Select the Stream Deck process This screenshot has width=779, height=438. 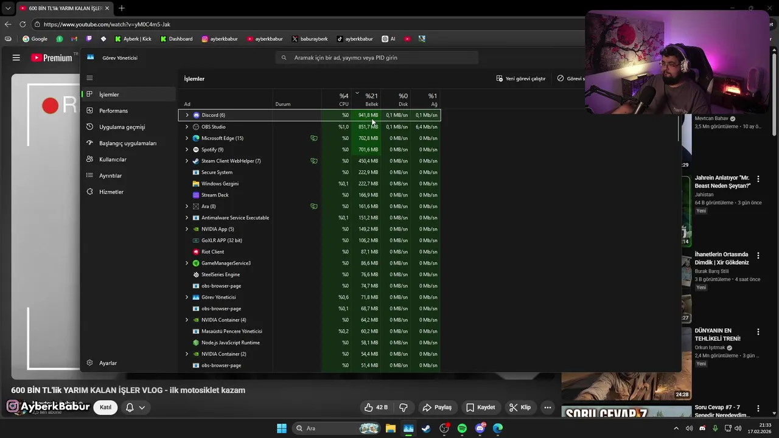coord(309,195)
